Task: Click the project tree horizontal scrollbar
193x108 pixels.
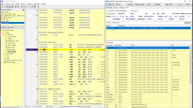Action: point(12,107)
